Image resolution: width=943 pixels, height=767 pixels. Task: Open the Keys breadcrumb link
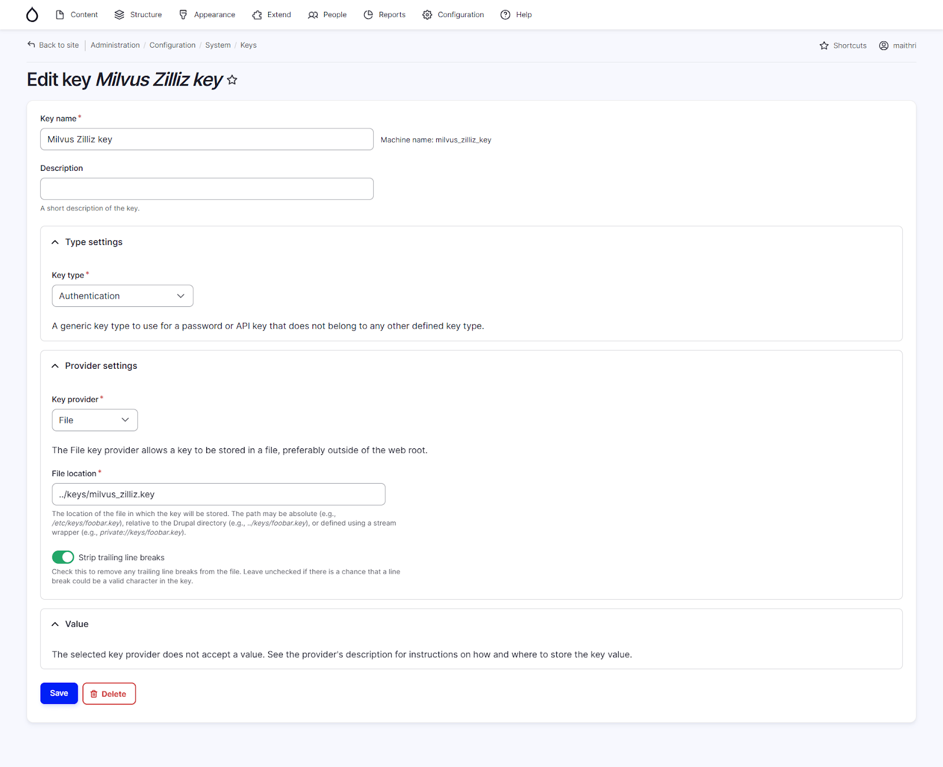click(248, 45)
